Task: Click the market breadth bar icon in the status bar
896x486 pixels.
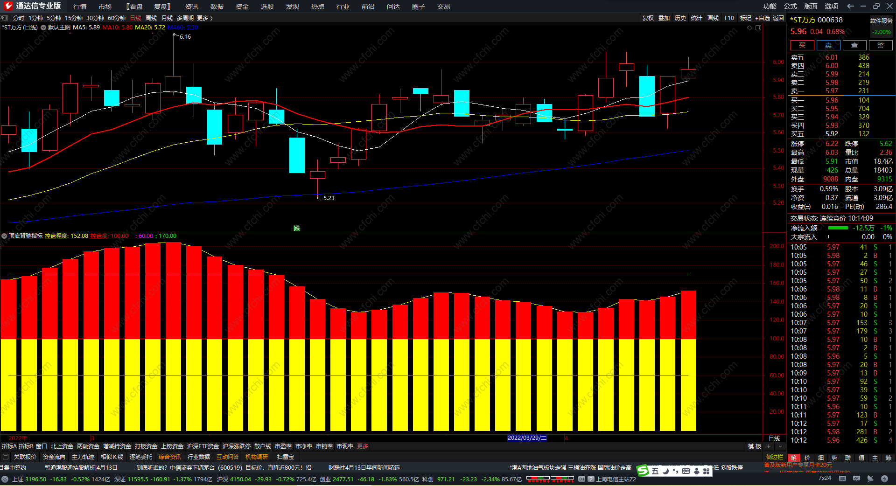Action: [550, 479]
